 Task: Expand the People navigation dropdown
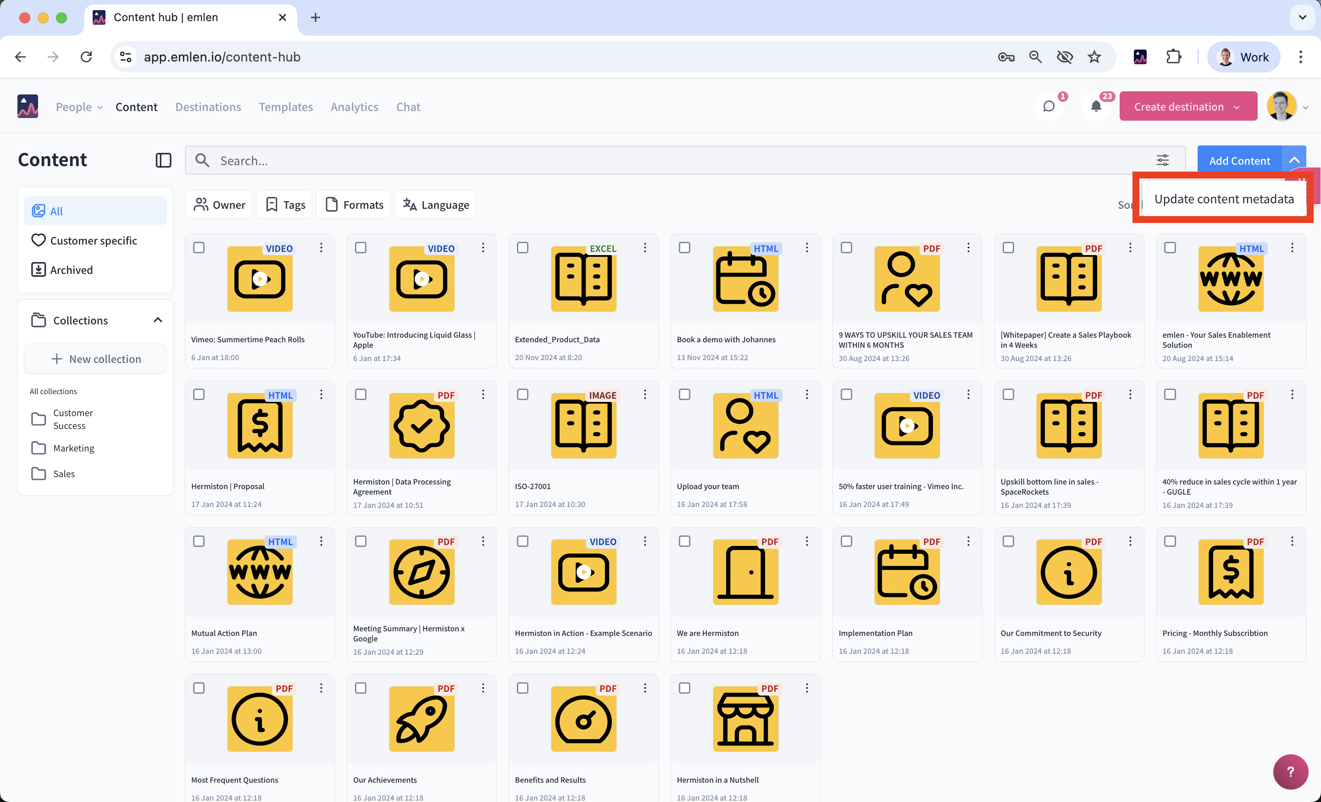point(79,107)
